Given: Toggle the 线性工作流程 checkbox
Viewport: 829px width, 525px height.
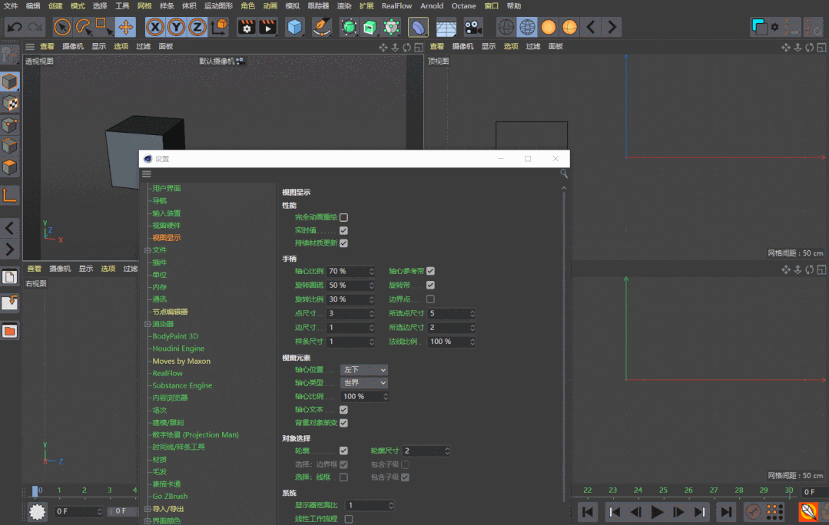Looking at the screenshot, I should (x=349, y=520).
